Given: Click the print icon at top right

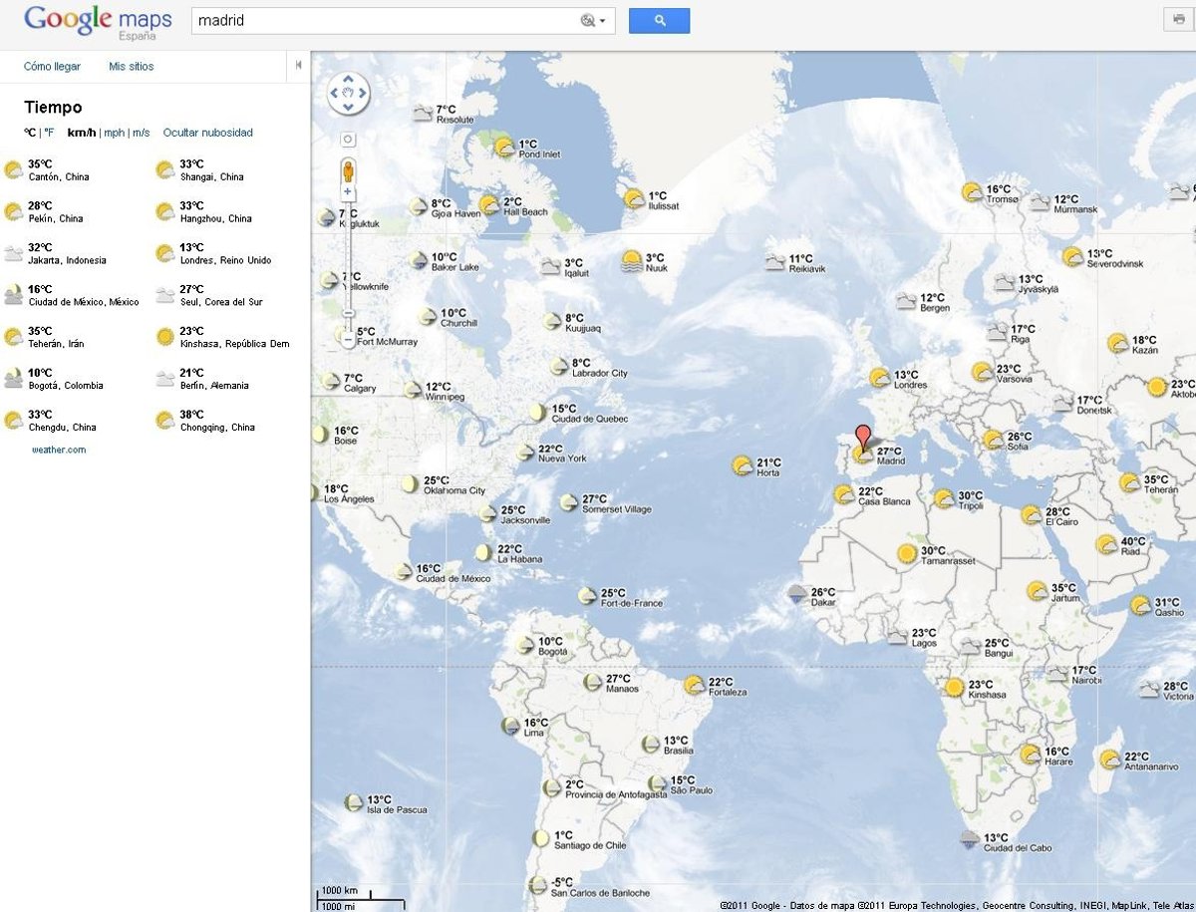Looking at the screenshot, I should click(x=1180, y=20).
